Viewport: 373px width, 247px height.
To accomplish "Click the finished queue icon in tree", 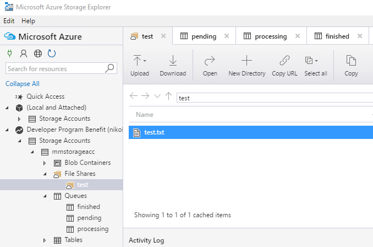I will (70, 207).
